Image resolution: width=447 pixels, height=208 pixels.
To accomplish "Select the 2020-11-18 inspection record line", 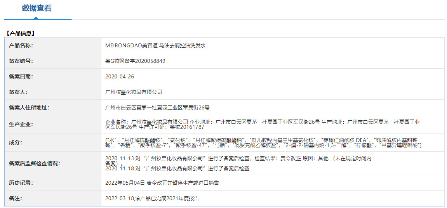I will pyautogui.click(x=177, y=169).
